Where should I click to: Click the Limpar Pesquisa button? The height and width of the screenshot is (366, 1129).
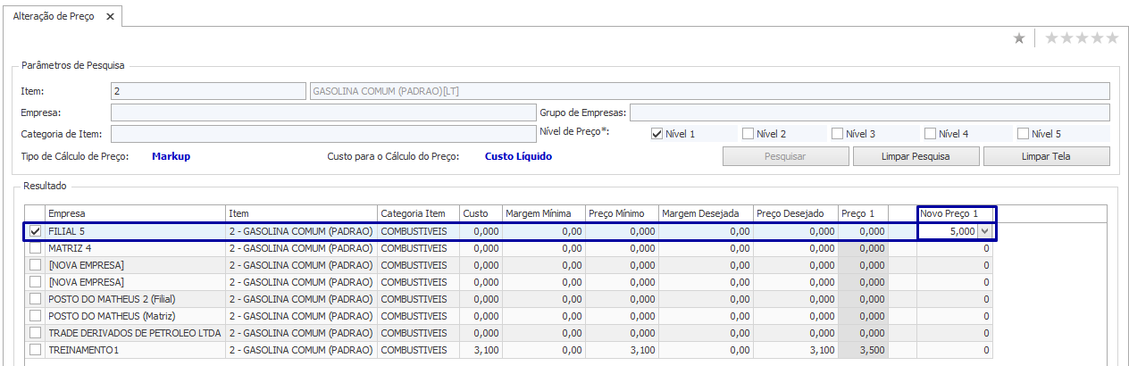coord(916,156)
